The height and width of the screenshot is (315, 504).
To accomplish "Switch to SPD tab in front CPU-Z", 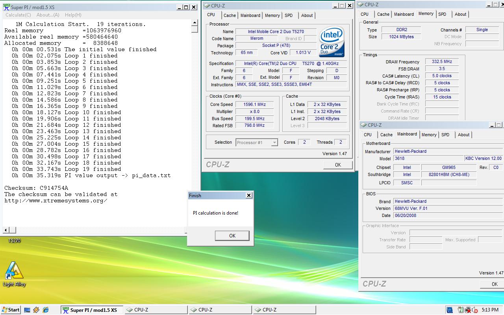I will 289,15.
